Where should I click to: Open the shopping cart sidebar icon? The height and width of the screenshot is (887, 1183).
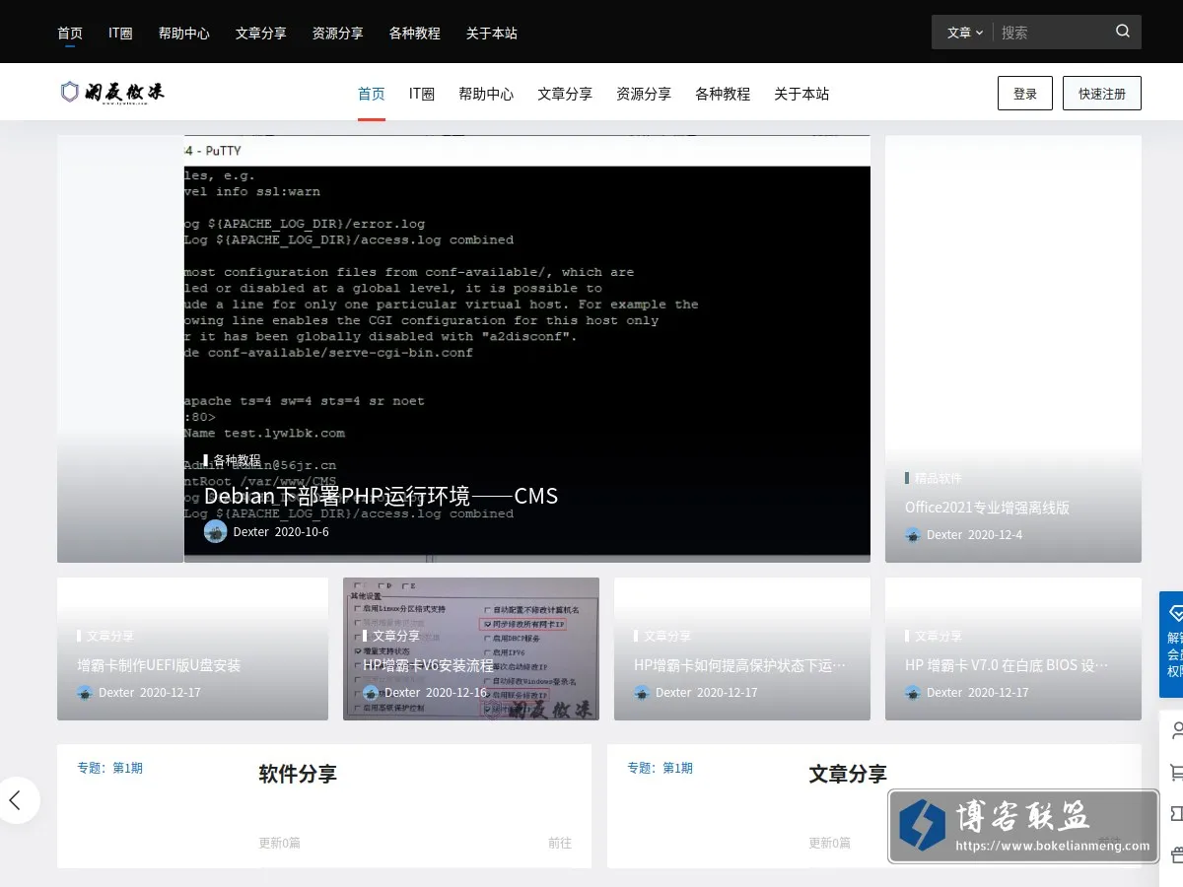pyautogui.click(x=1175, y=773)
